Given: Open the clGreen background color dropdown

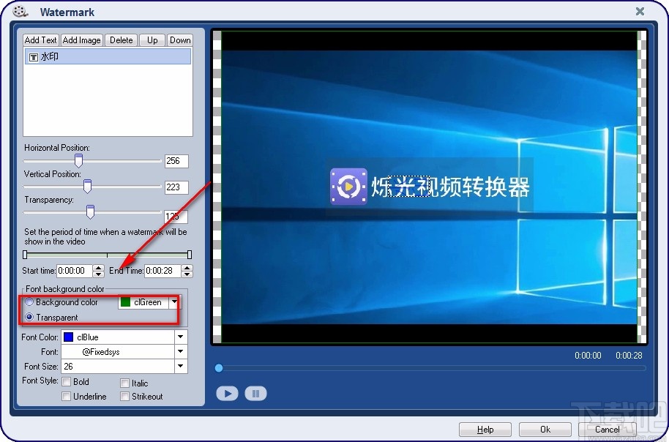Looking at the screenshot, I should coord(174,302).
